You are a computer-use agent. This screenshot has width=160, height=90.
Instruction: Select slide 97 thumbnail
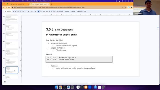tap(12, 27)
